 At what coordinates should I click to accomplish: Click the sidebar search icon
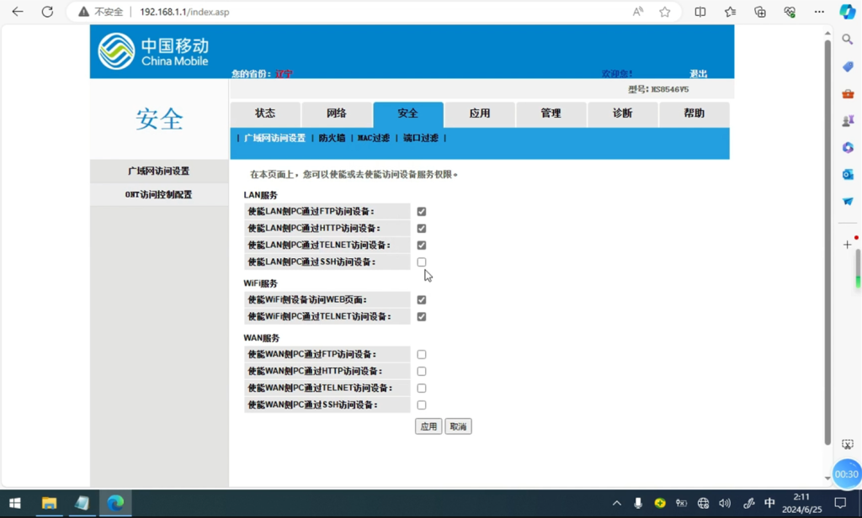[848, 40]
